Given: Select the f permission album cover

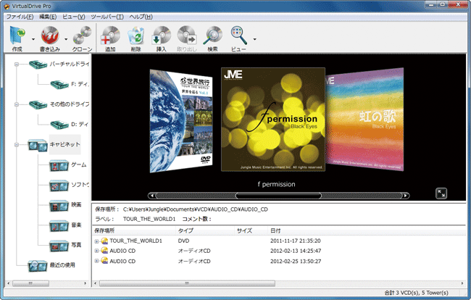Looking at the screenshot, I should tap(273, 120).
